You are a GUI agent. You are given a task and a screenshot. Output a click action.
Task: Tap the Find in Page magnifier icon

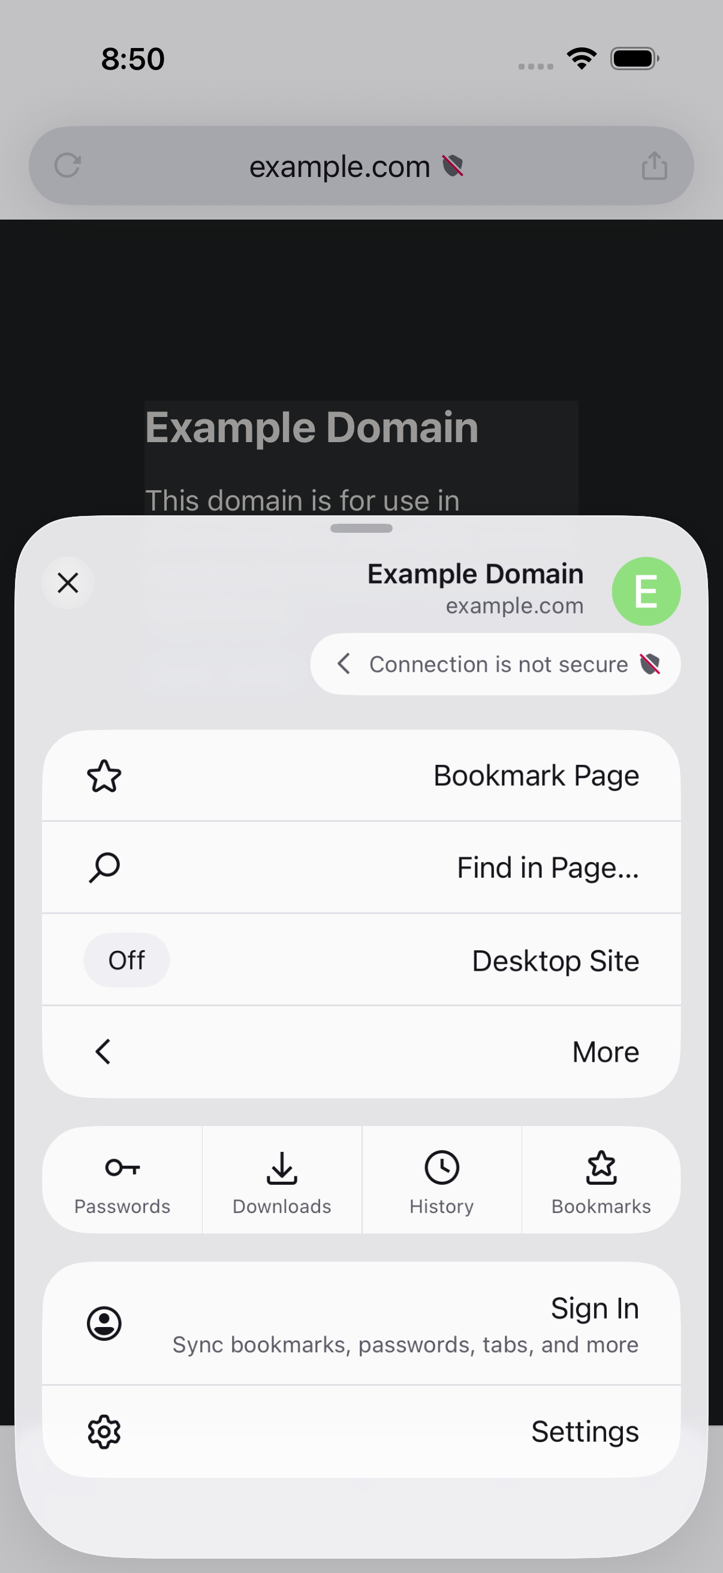click(x=104, y=867)
